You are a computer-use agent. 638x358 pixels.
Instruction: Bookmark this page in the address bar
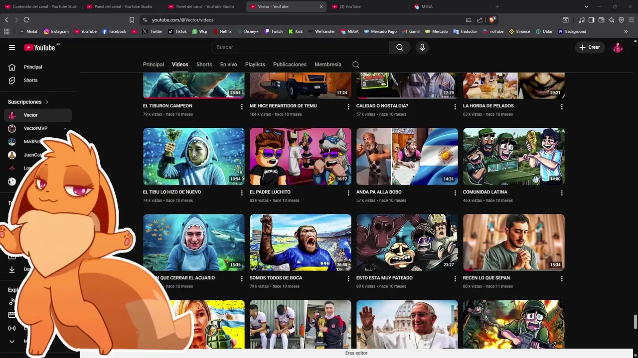132,20
